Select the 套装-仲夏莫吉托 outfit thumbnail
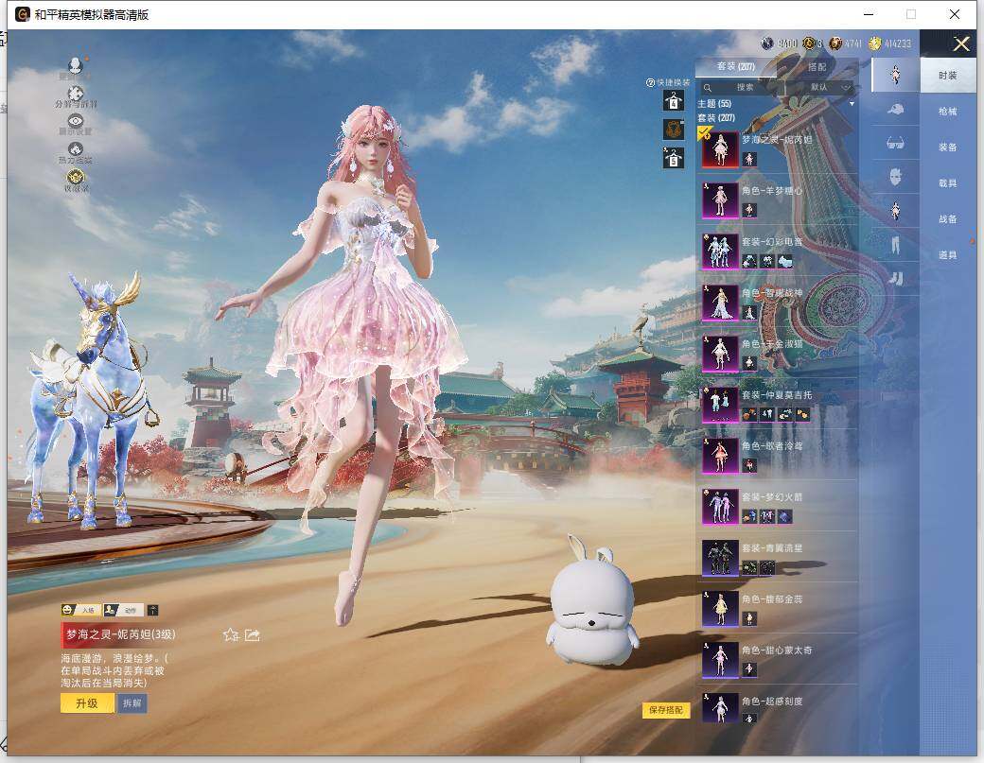The image size is (984, 763). click(720, 405)
